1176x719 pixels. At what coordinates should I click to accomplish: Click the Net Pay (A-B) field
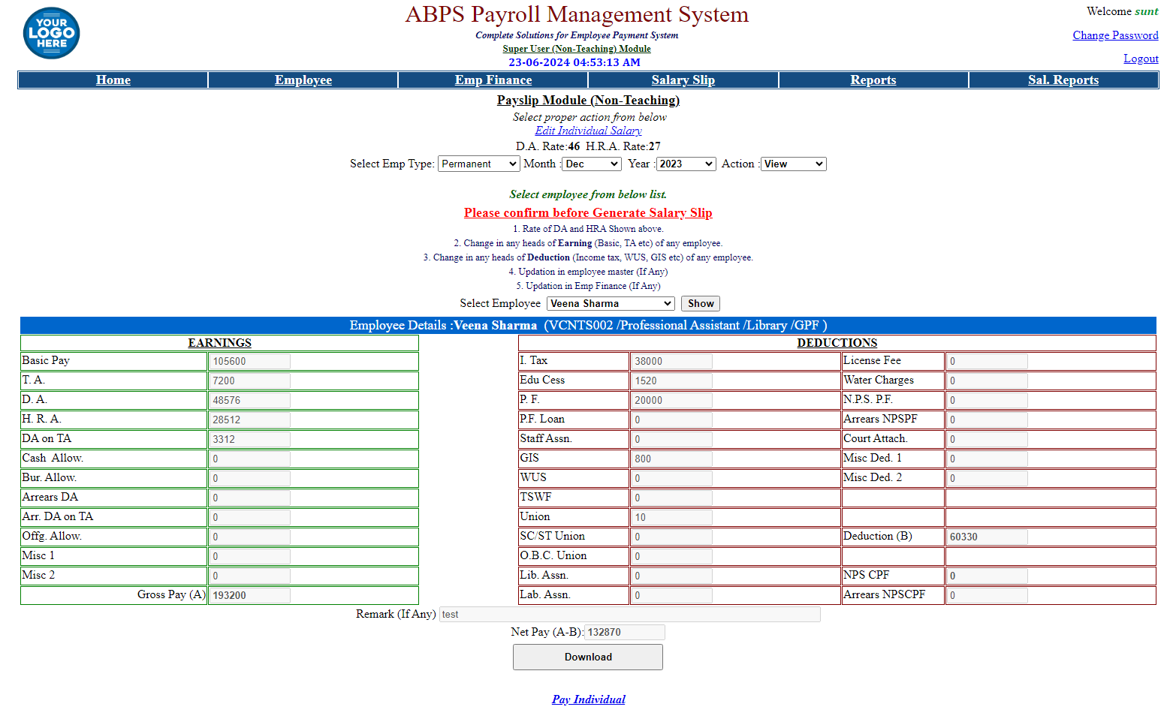(625, 632)
